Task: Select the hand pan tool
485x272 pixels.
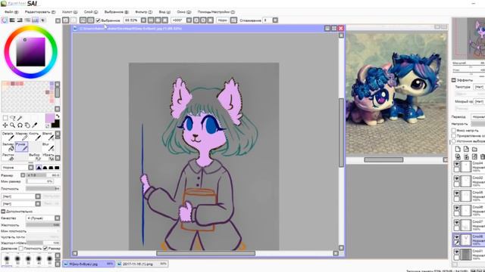Action: [27, 125]
